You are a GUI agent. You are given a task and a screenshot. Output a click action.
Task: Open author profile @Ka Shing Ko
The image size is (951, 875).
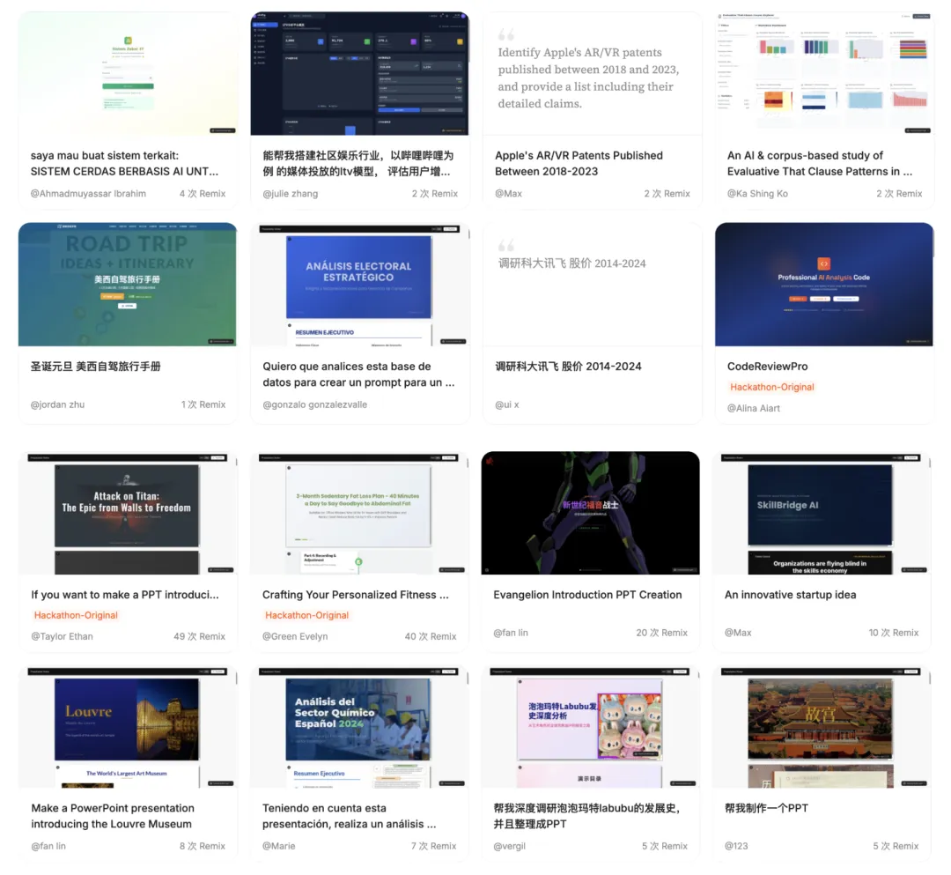(757, 193)
